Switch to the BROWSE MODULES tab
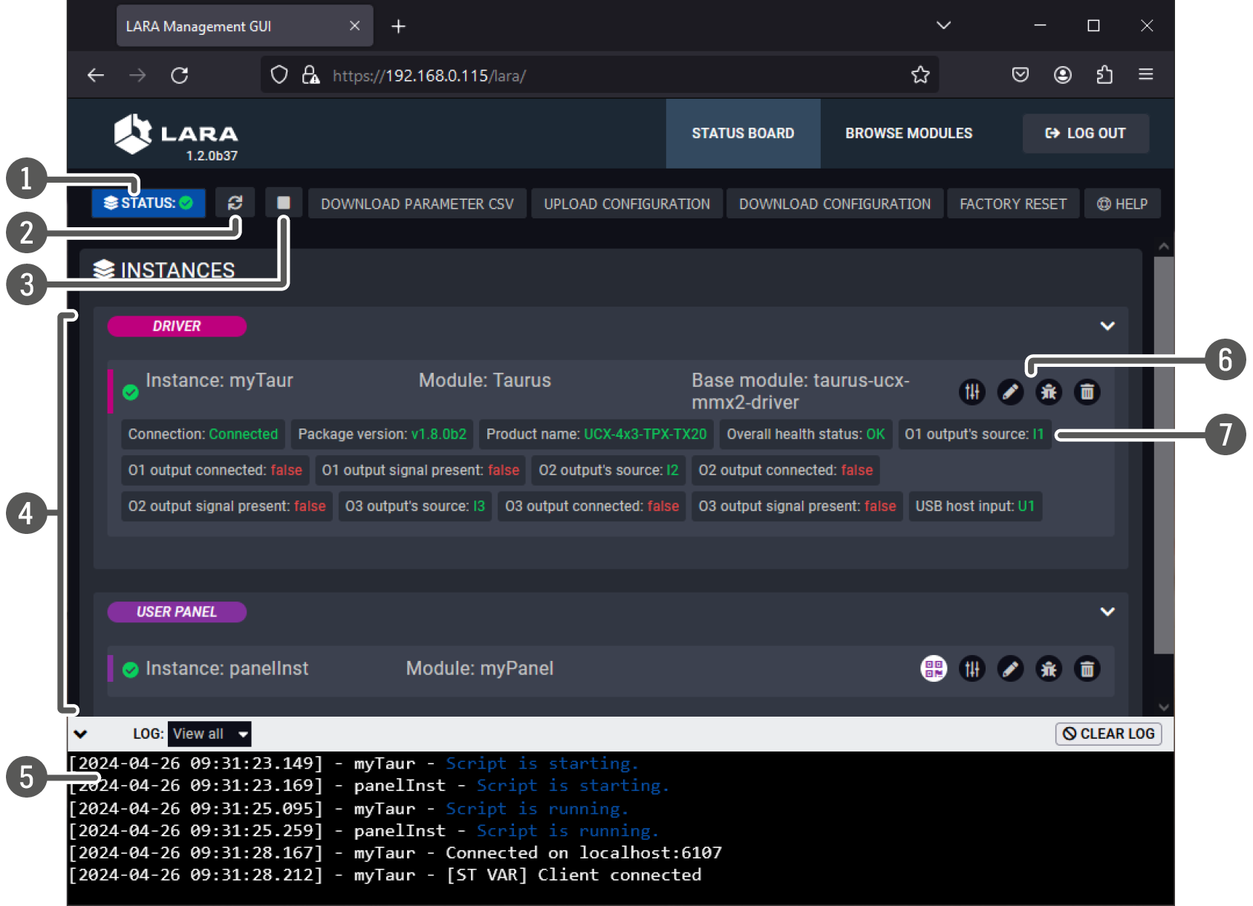 coord(908,134)
